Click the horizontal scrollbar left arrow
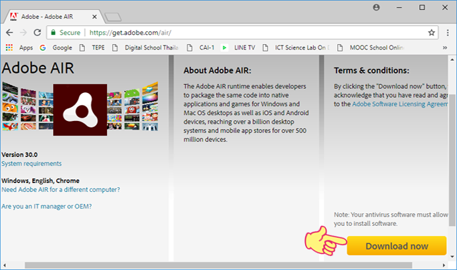The image size is (457, 270). (x=5, y=265)
